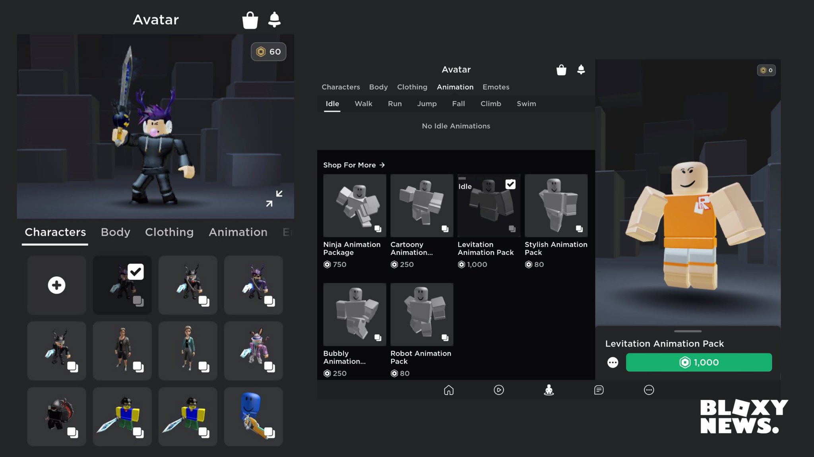Screen dimensions: 814x457
Task: Click the avatar/character icon in bottom nav
Action: tap(548, 390)
